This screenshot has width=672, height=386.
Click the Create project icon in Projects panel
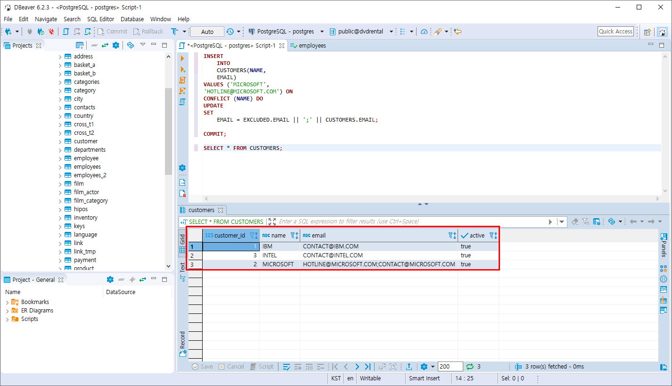[80, 45]
